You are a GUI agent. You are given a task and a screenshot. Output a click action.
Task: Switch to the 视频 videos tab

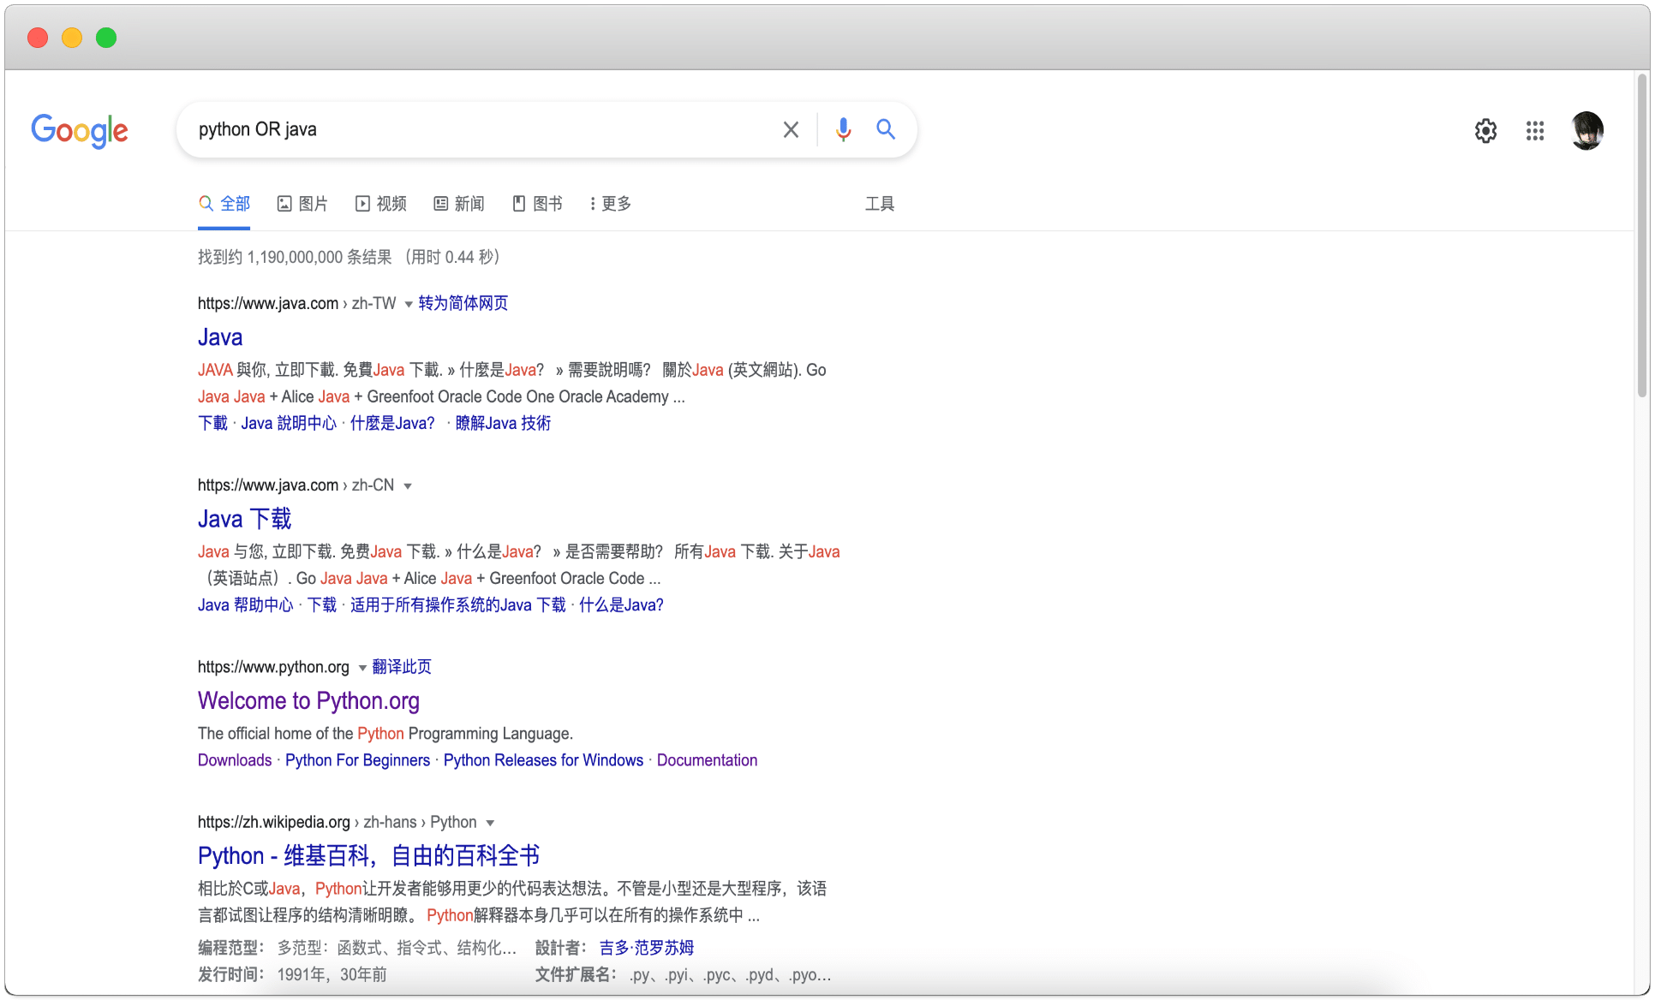tap(381, 204)
